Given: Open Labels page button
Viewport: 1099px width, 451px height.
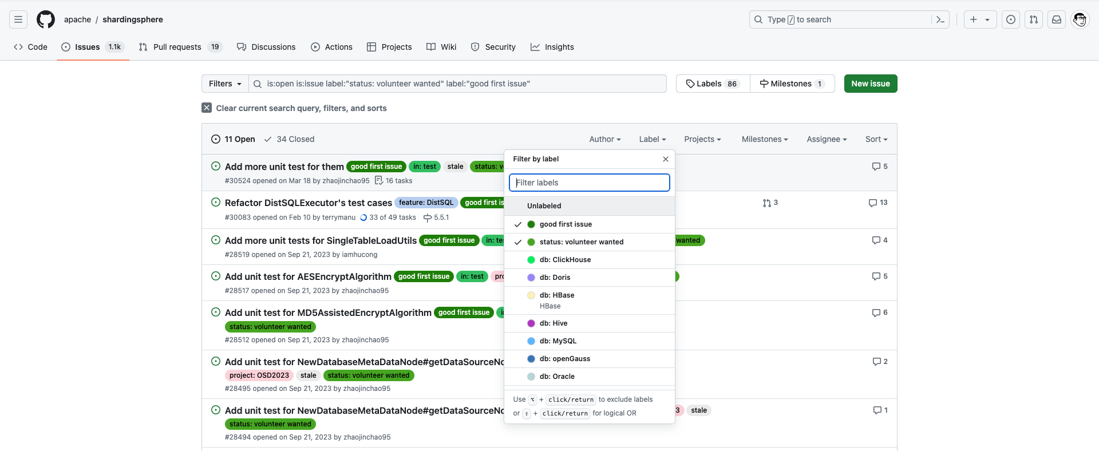Looking at the screenshot, I should coord(713,84).
